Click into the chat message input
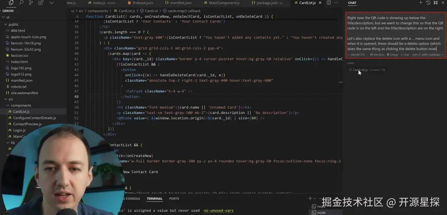This screenshot has width=447, height=215. coord(395,33)
